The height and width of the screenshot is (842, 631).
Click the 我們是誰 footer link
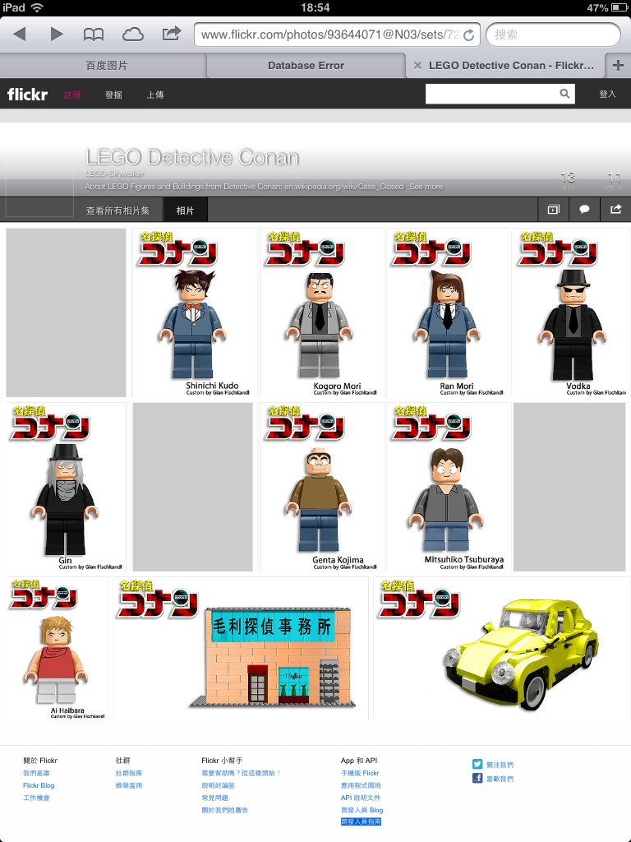[x=36, y=773]
